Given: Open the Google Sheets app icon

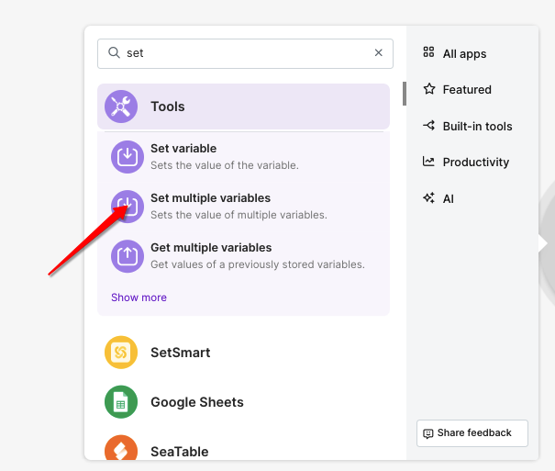Looking at the screenshot, I should (121, 402).
